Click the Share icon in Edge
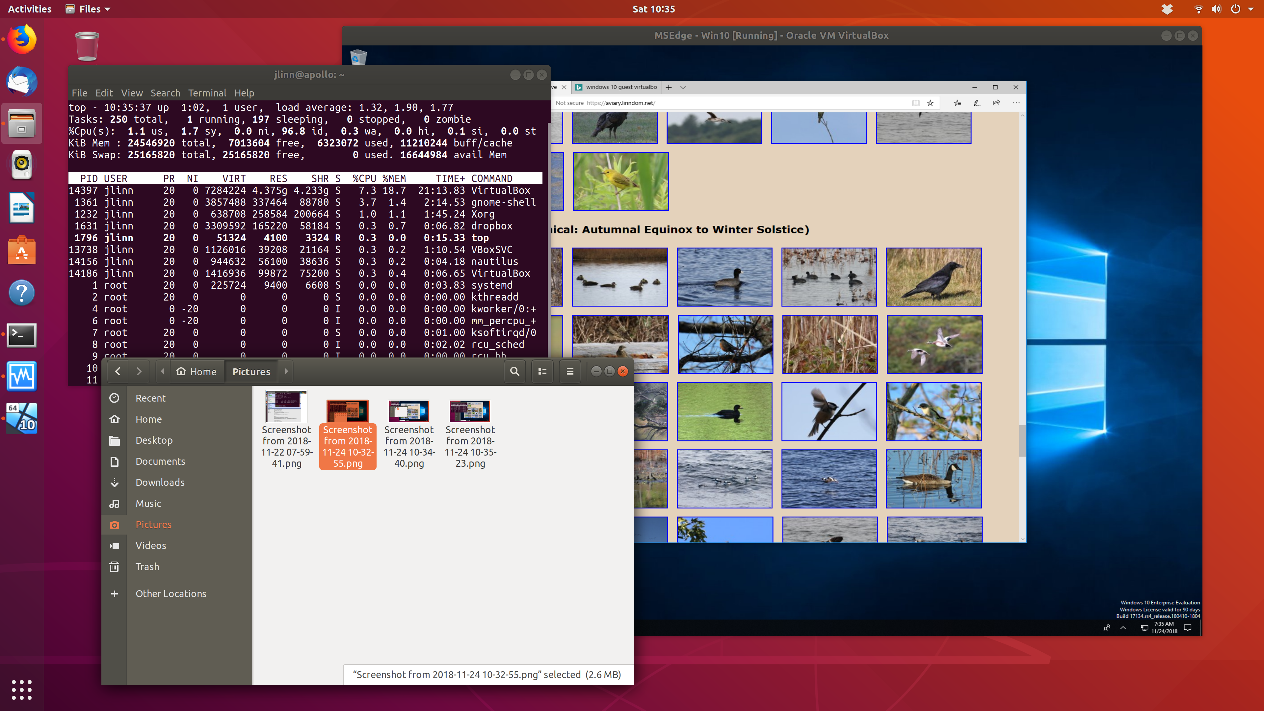1264x711 pixels. (x=996, y=103)
